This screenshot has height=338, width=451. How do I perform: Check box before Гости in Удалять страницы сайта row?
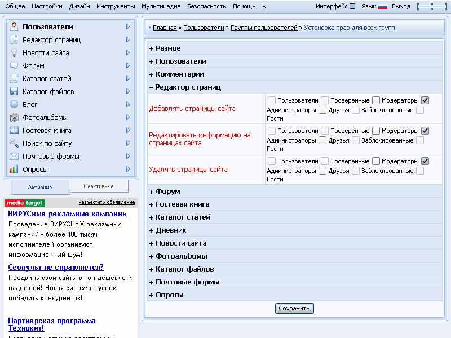point(420,171)
